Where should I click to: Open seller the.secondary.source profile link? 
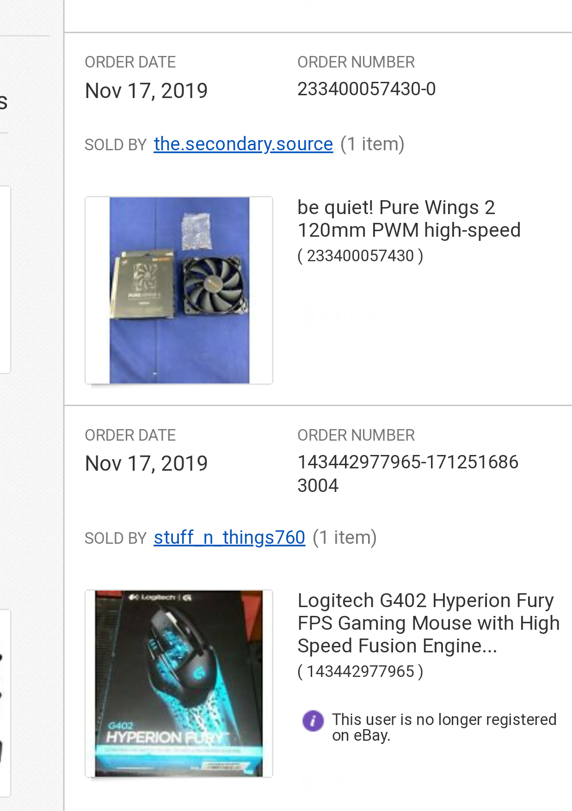tap(243, 144)
